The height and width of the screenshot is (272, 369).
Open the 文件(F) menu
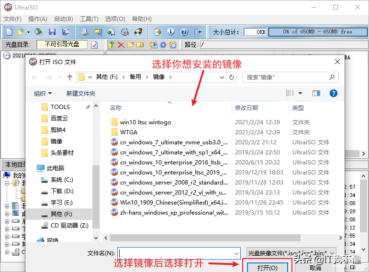click(x=12, y=19)
